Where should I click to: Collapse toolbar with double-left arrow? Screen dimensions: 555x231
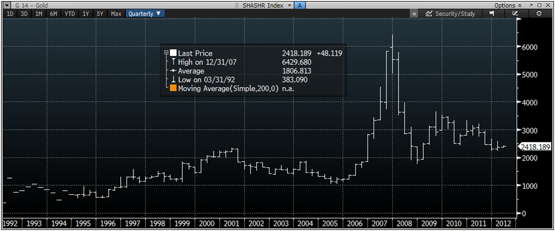pos(414,14)
